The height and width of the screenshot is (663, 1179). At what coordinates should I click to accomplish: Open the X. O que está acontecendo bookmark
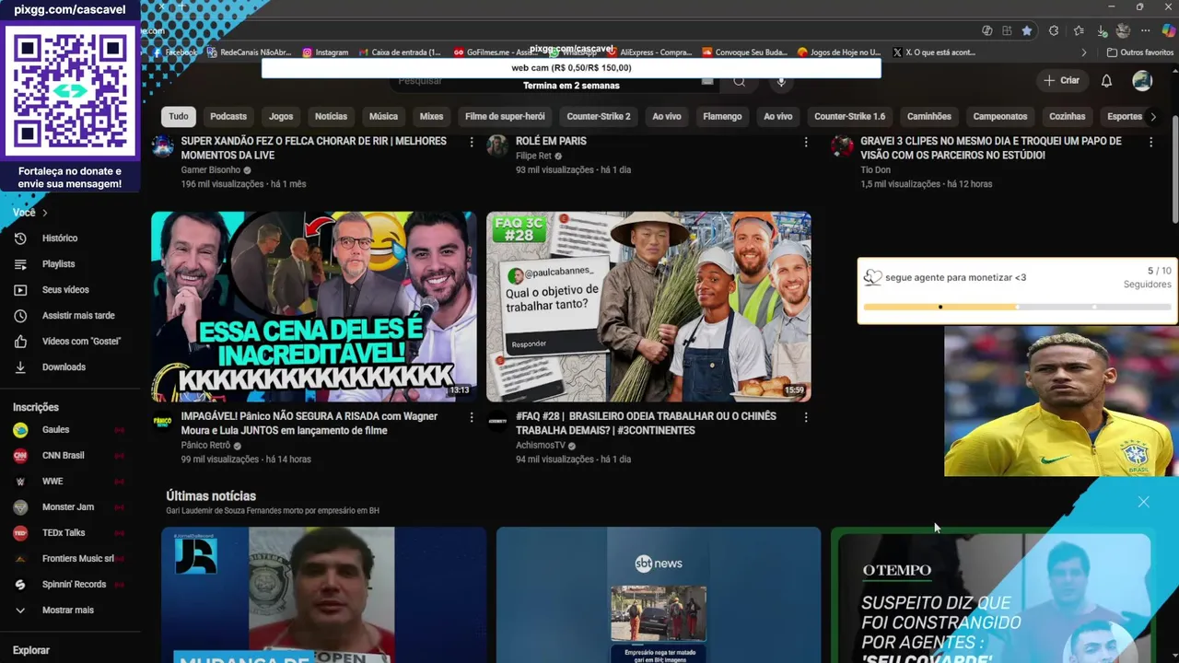tap(934, 52)
